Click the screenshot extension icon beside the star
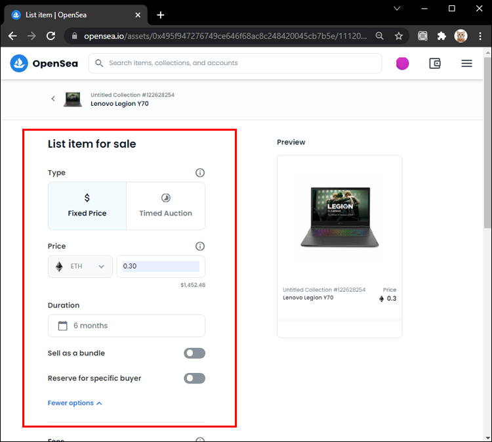Screen dimensions: 492x442 [422, 36]
